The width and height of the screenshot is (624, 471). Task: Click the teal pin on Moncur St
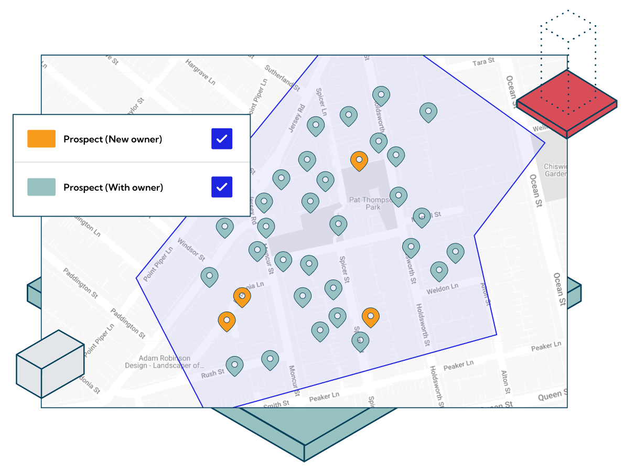[x=257, y=251]
